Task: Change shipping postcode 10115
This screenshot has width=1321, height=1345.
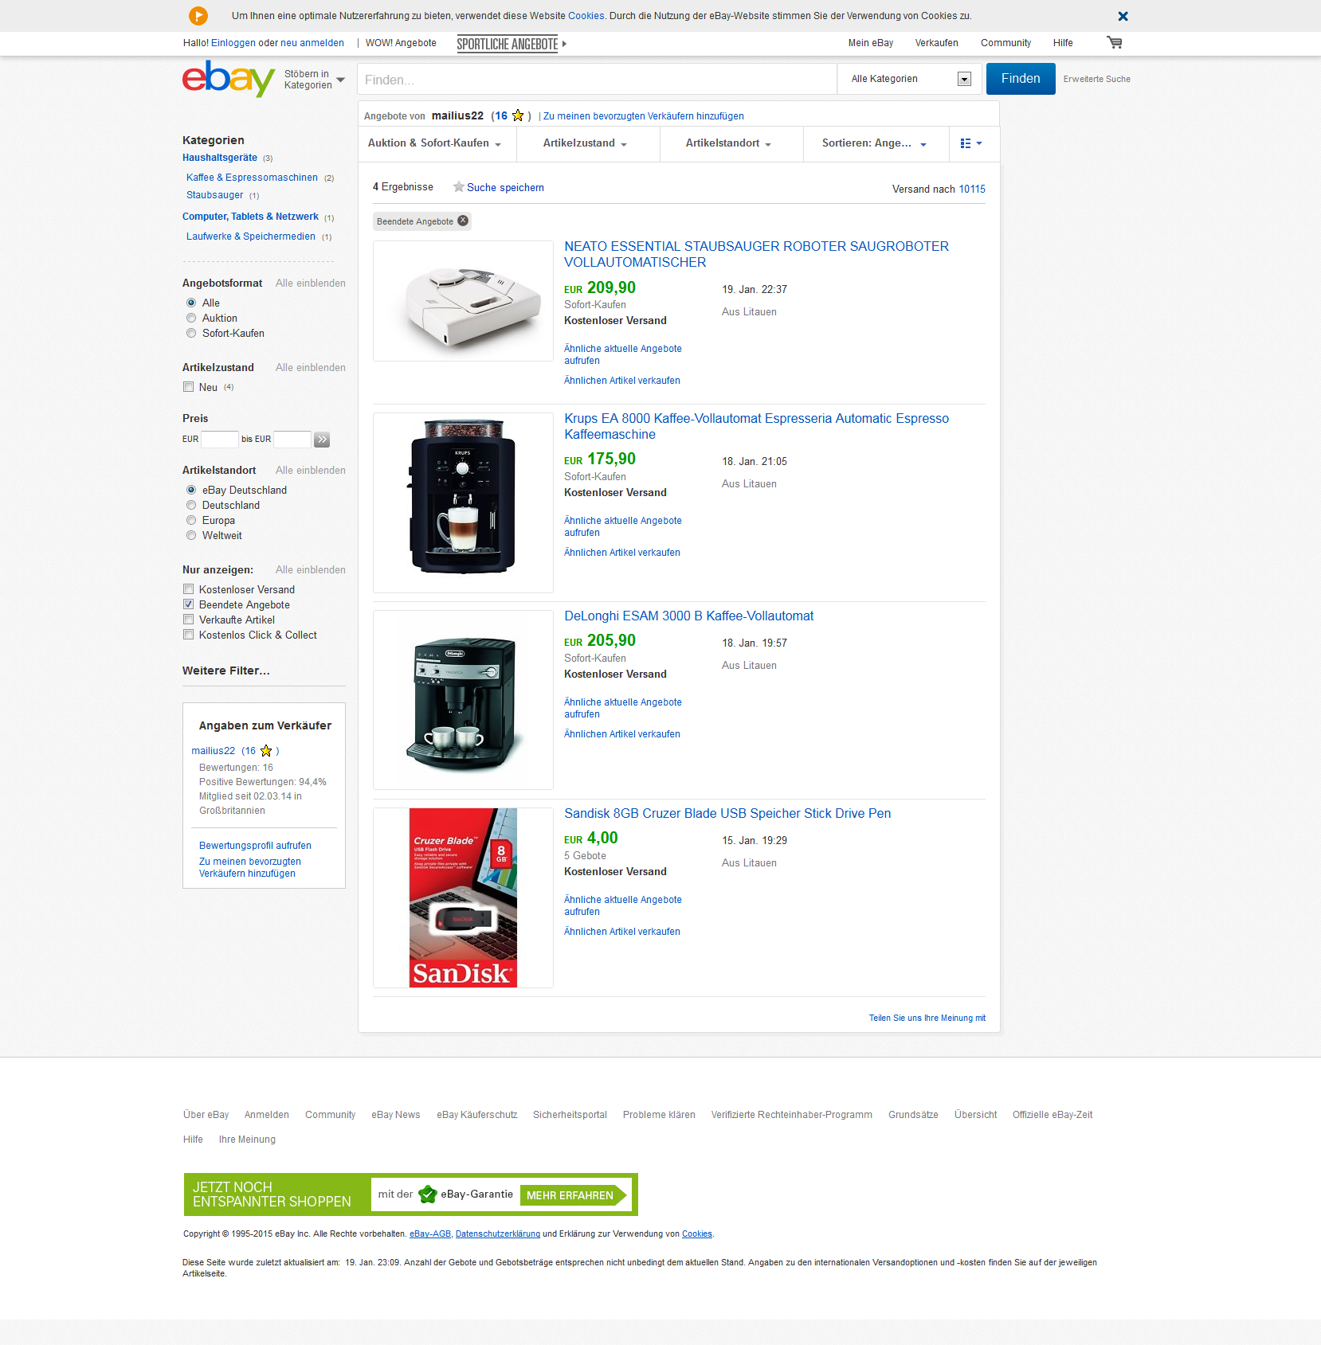Action: pos(972,189)
